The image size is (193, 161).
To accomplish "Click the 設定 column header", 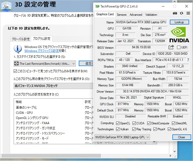I will 88,102.
